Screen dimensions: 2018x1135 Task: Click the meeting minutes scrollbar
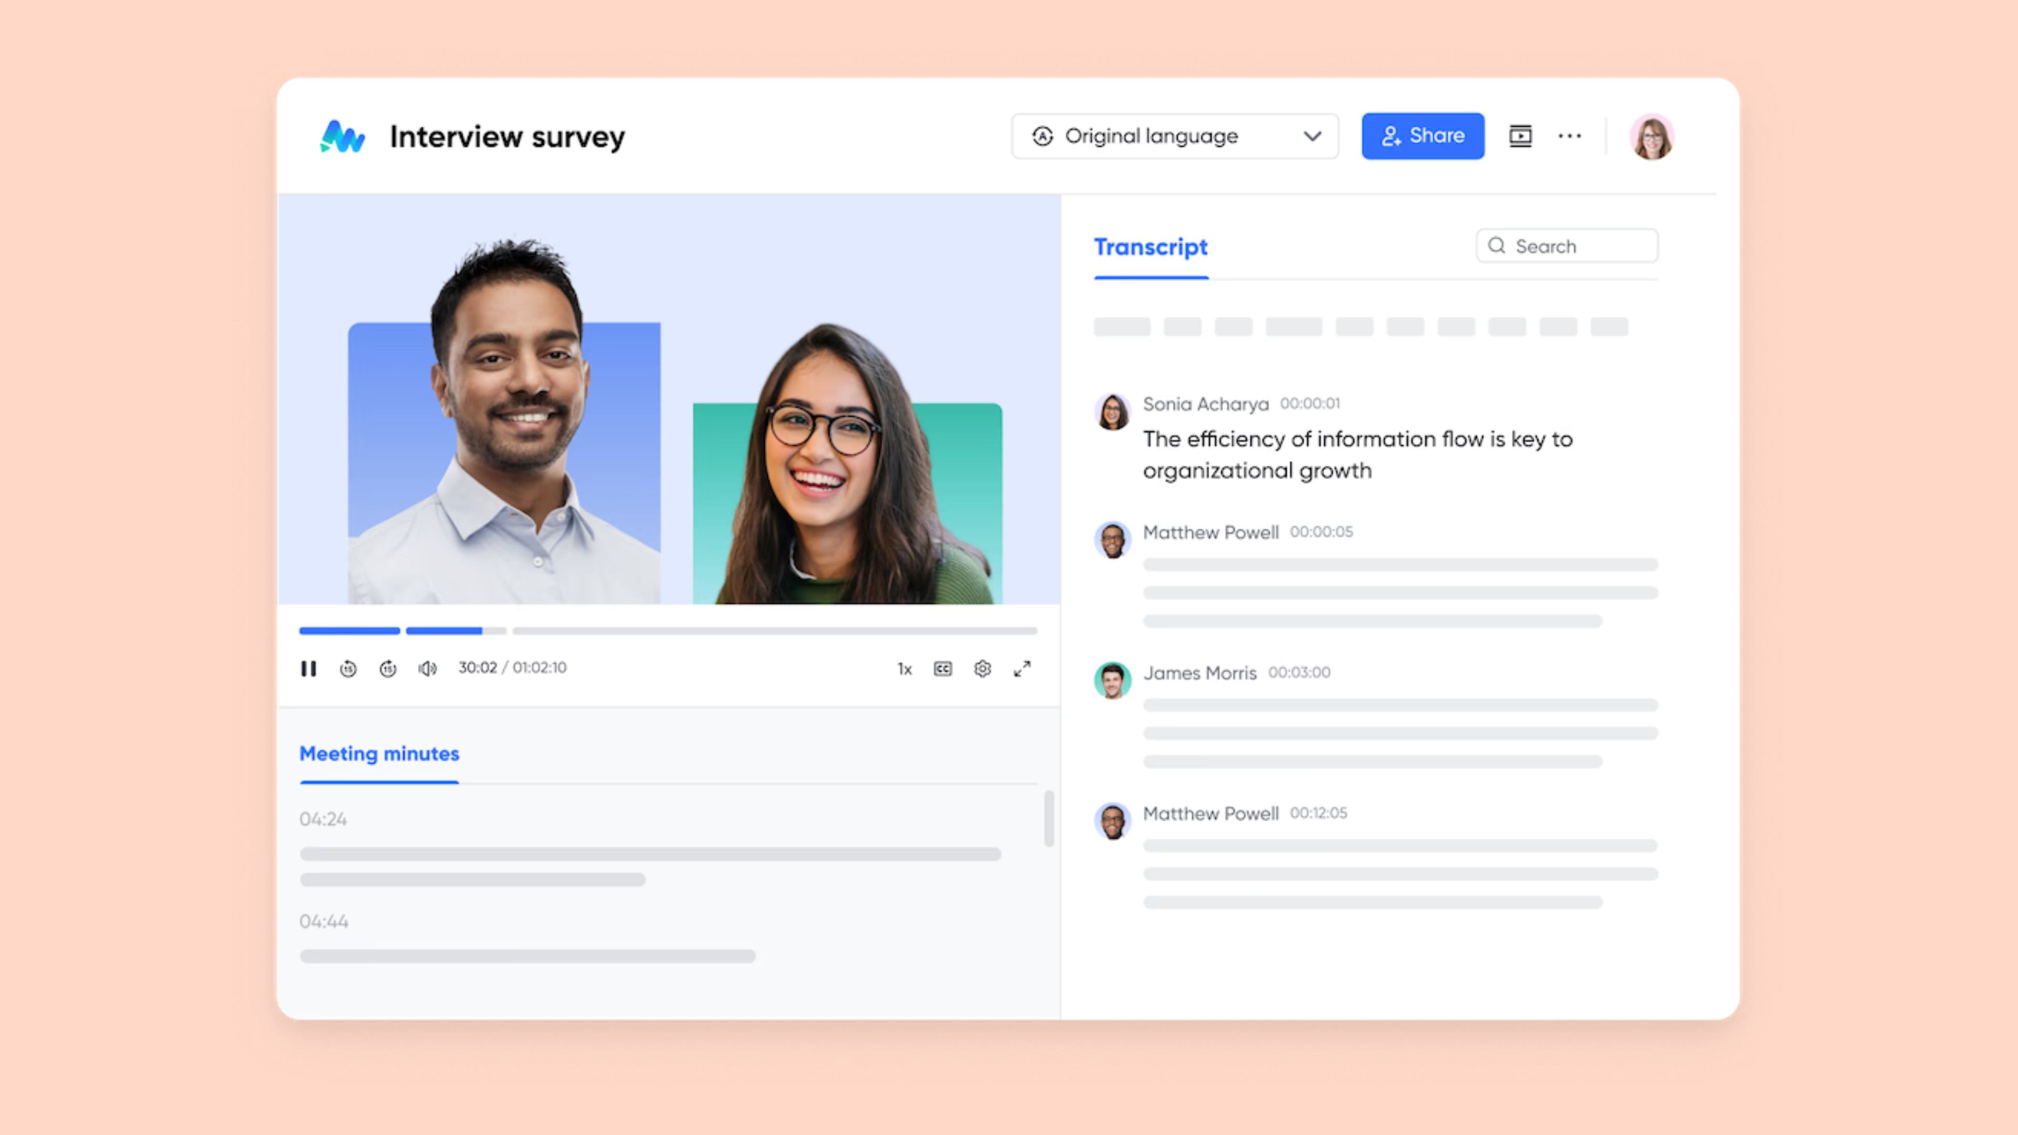[x=1049, y=819]
